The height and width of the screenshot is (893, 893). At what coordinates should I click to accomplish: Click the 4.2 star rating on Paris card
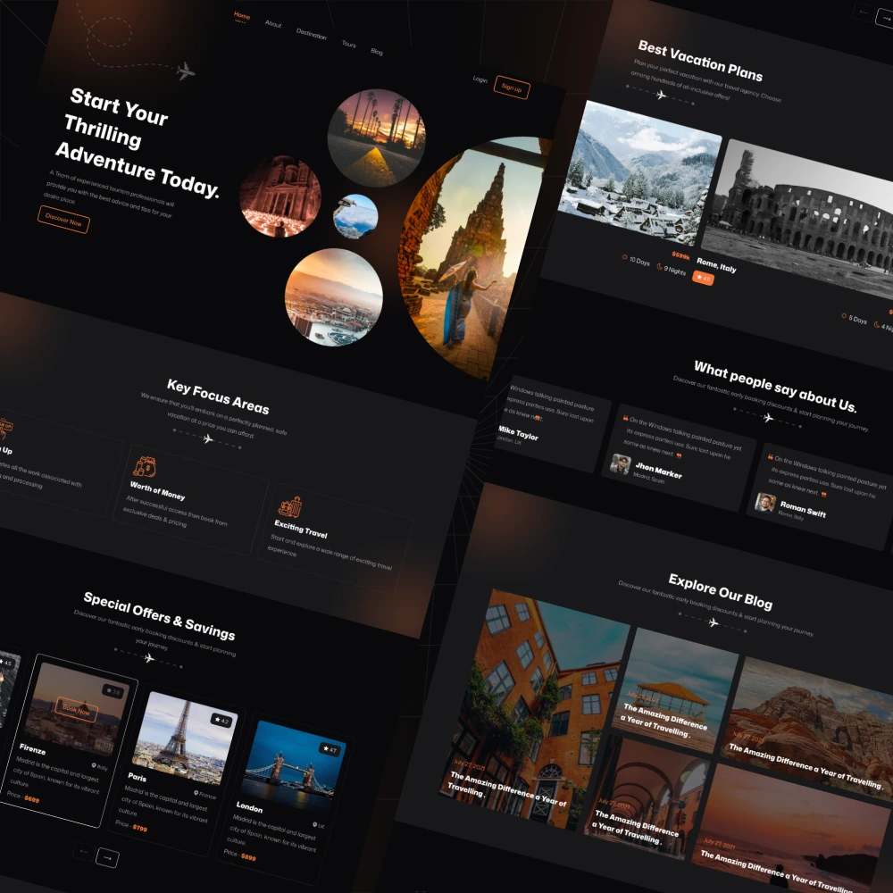coord(221,721)
